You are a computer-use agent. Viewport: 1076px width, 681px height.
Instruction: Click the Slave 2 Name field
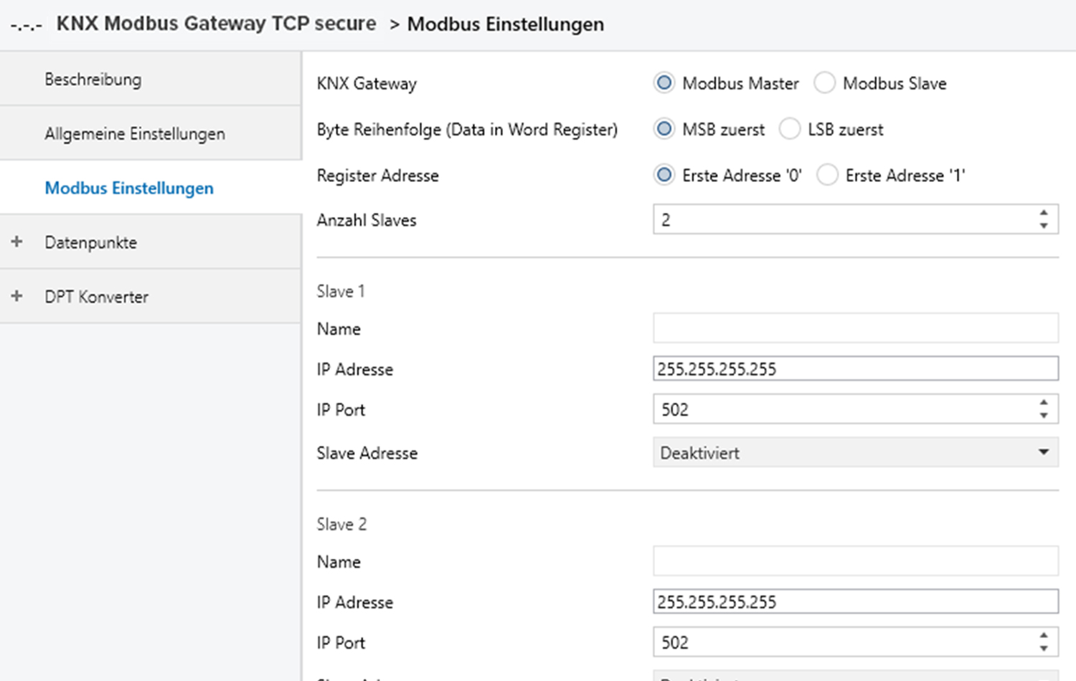855,561
